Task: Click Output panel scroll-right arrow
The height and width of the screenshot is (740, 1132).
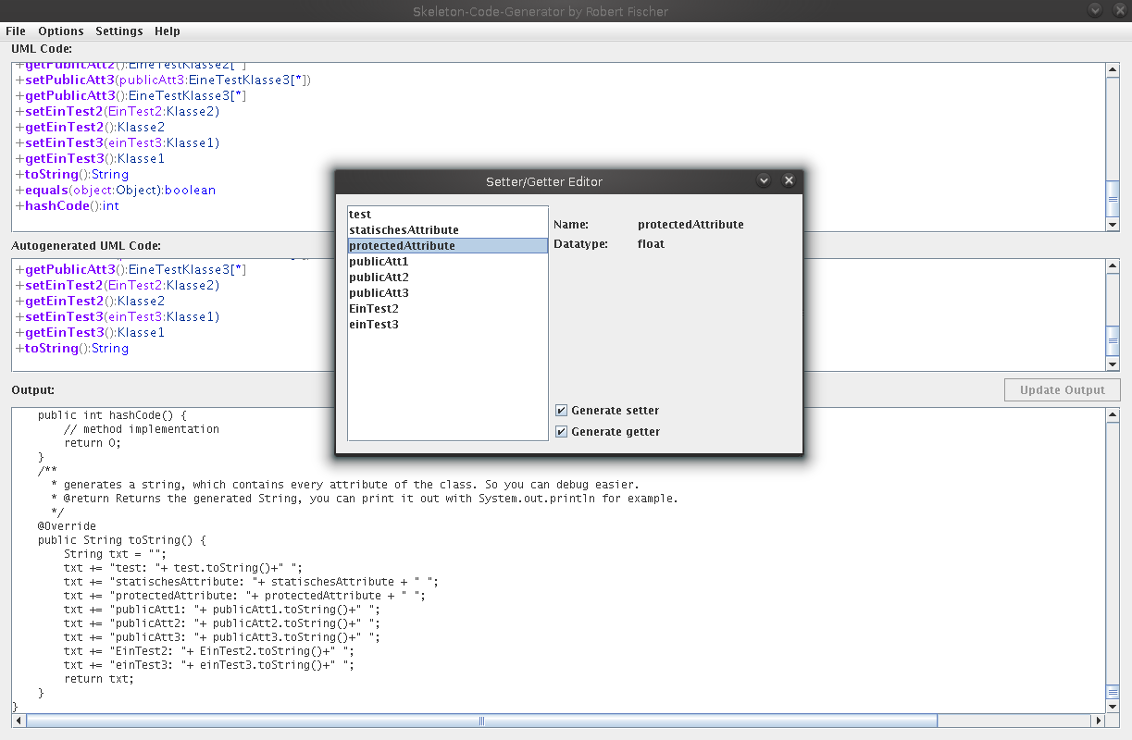Action: pos(1099,721)
